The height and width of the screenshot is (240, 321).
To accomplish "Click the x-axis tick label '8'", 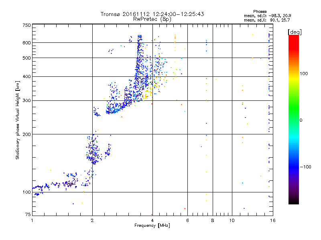I will pos(213,220).
